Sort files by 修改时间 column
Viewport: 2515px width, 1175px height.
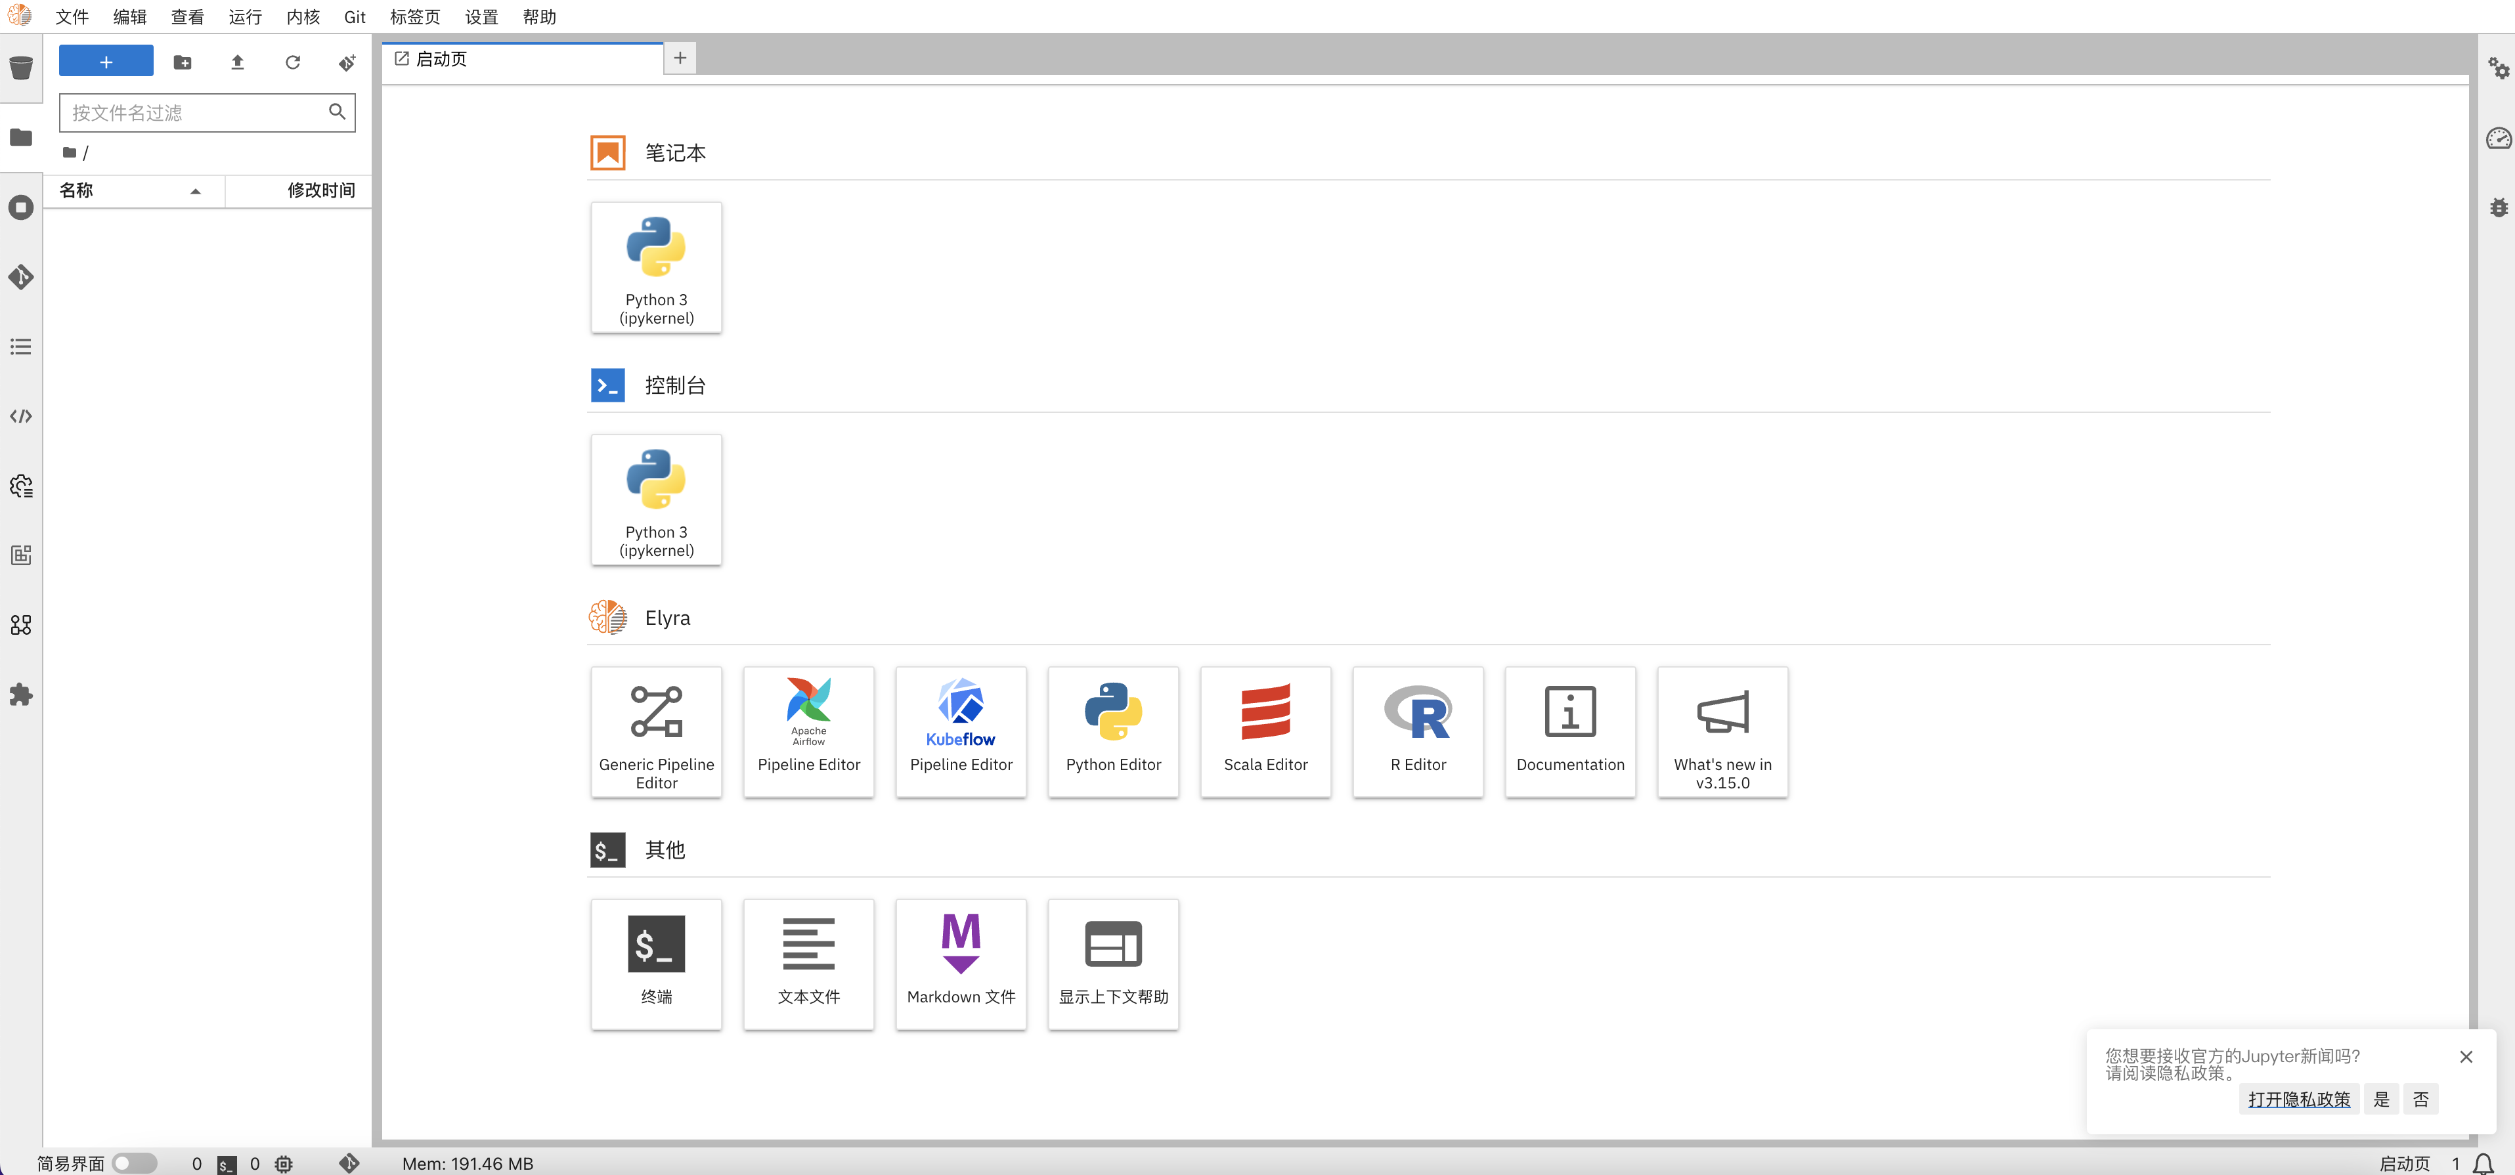click(320, 191)
